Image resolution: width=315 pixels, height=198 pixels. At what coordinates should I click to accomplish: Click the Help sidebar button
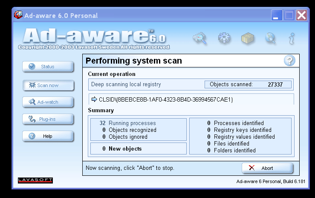(x=48, y=136)
